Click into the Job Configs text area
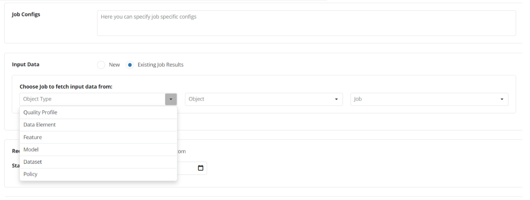530x200 pixels. click(306, 23)
